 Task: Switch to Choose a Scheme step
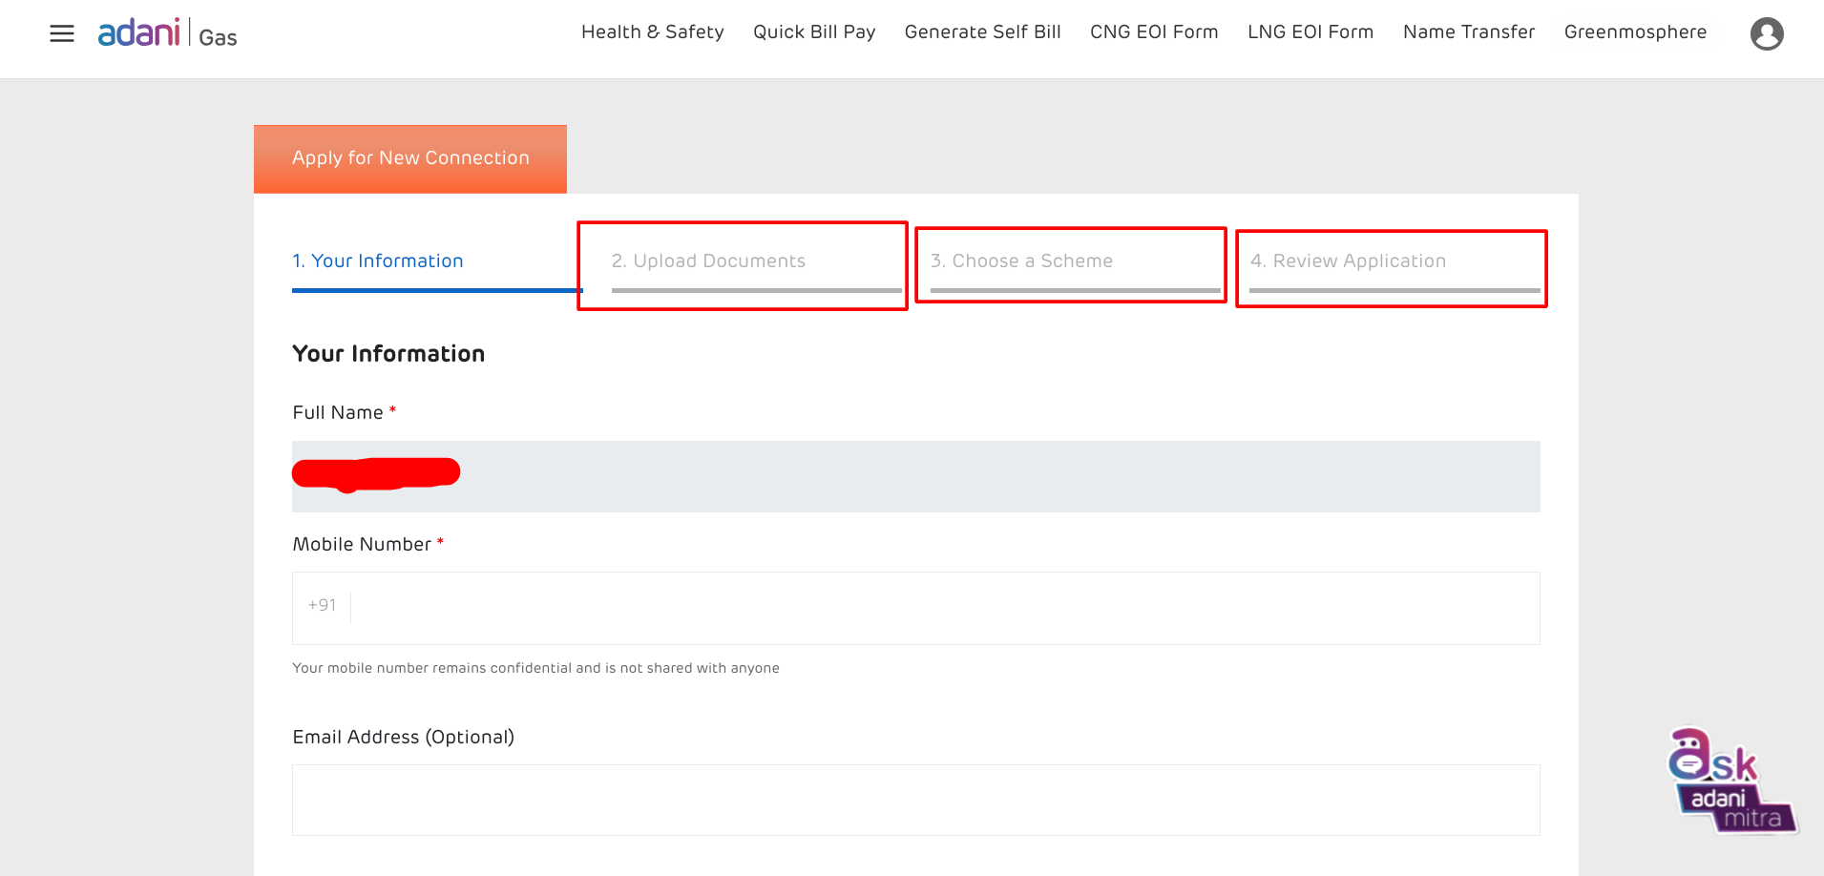point(1021,261)
